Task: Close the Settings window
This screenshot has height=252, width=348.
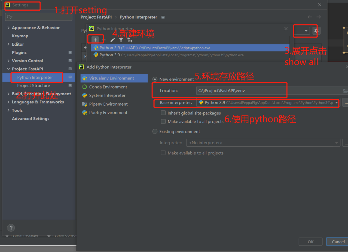Action: (320, 5)
